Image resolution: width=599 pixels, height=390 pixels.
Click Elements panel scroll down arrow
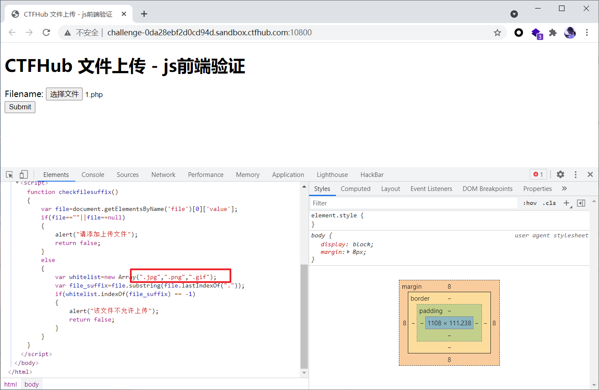pyautogui.click(x=304, y=373)
